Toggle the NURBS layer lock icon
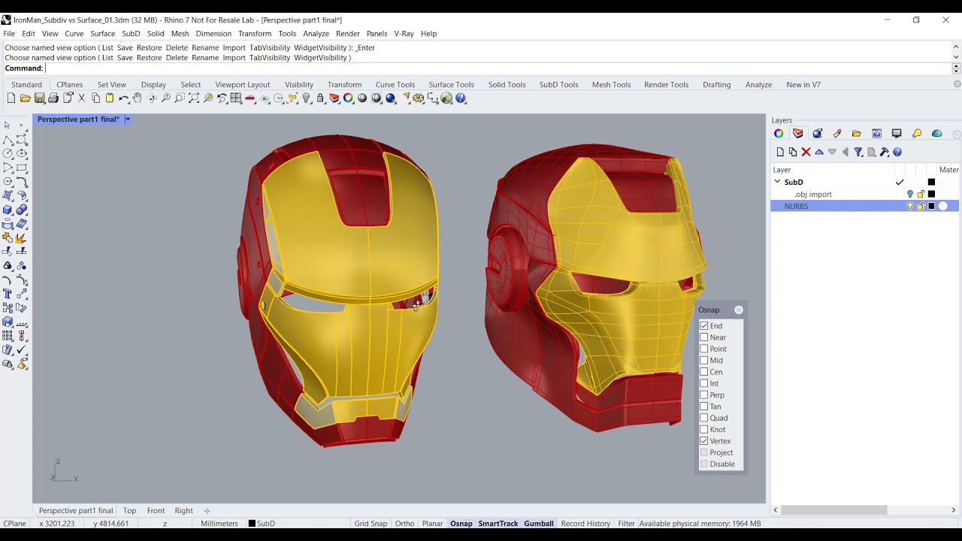The height and width of the screenshot is (541, 962). coord(921,206)
